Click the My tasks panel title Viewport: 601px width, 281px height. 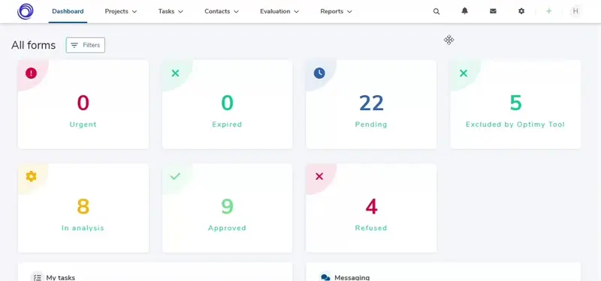(x=61, y=277)
